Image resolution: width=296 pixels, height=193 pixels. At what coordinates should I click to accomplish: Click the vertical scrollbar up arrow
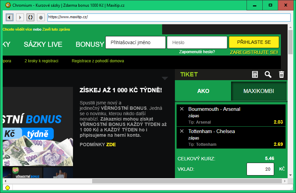[291, 27]
